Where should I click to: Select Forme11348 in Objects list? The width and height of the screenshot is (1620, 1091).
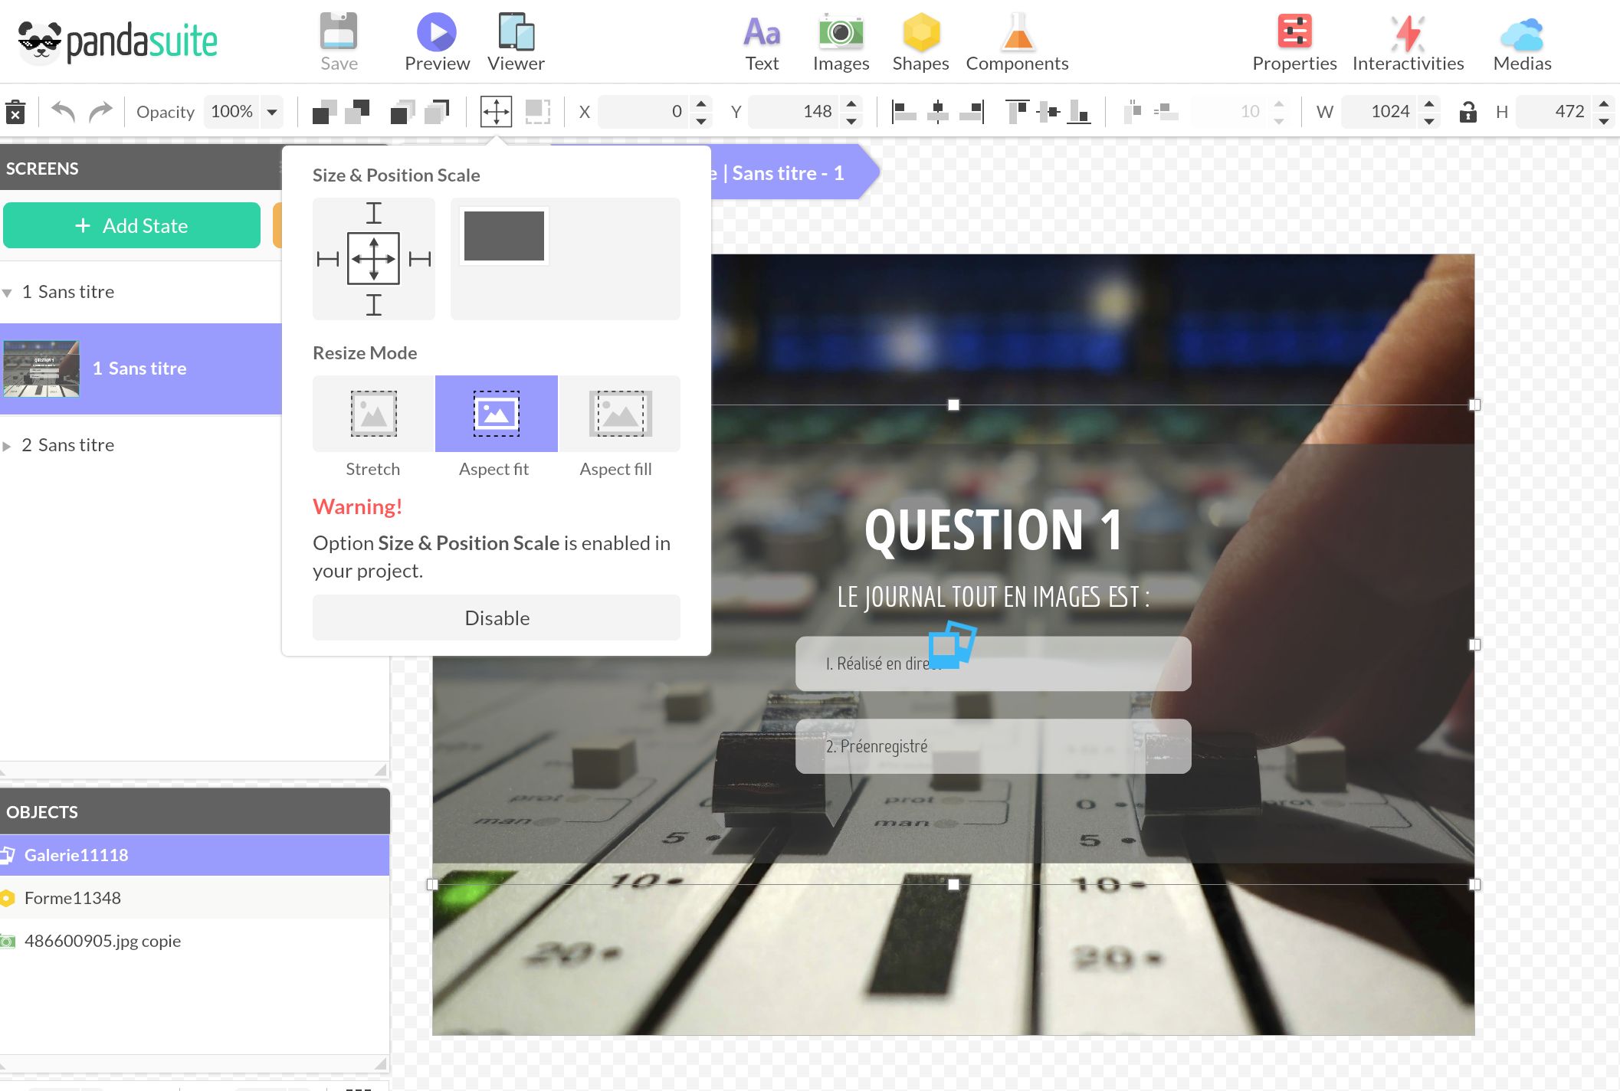pyautogui.click(x=73, y=898)
